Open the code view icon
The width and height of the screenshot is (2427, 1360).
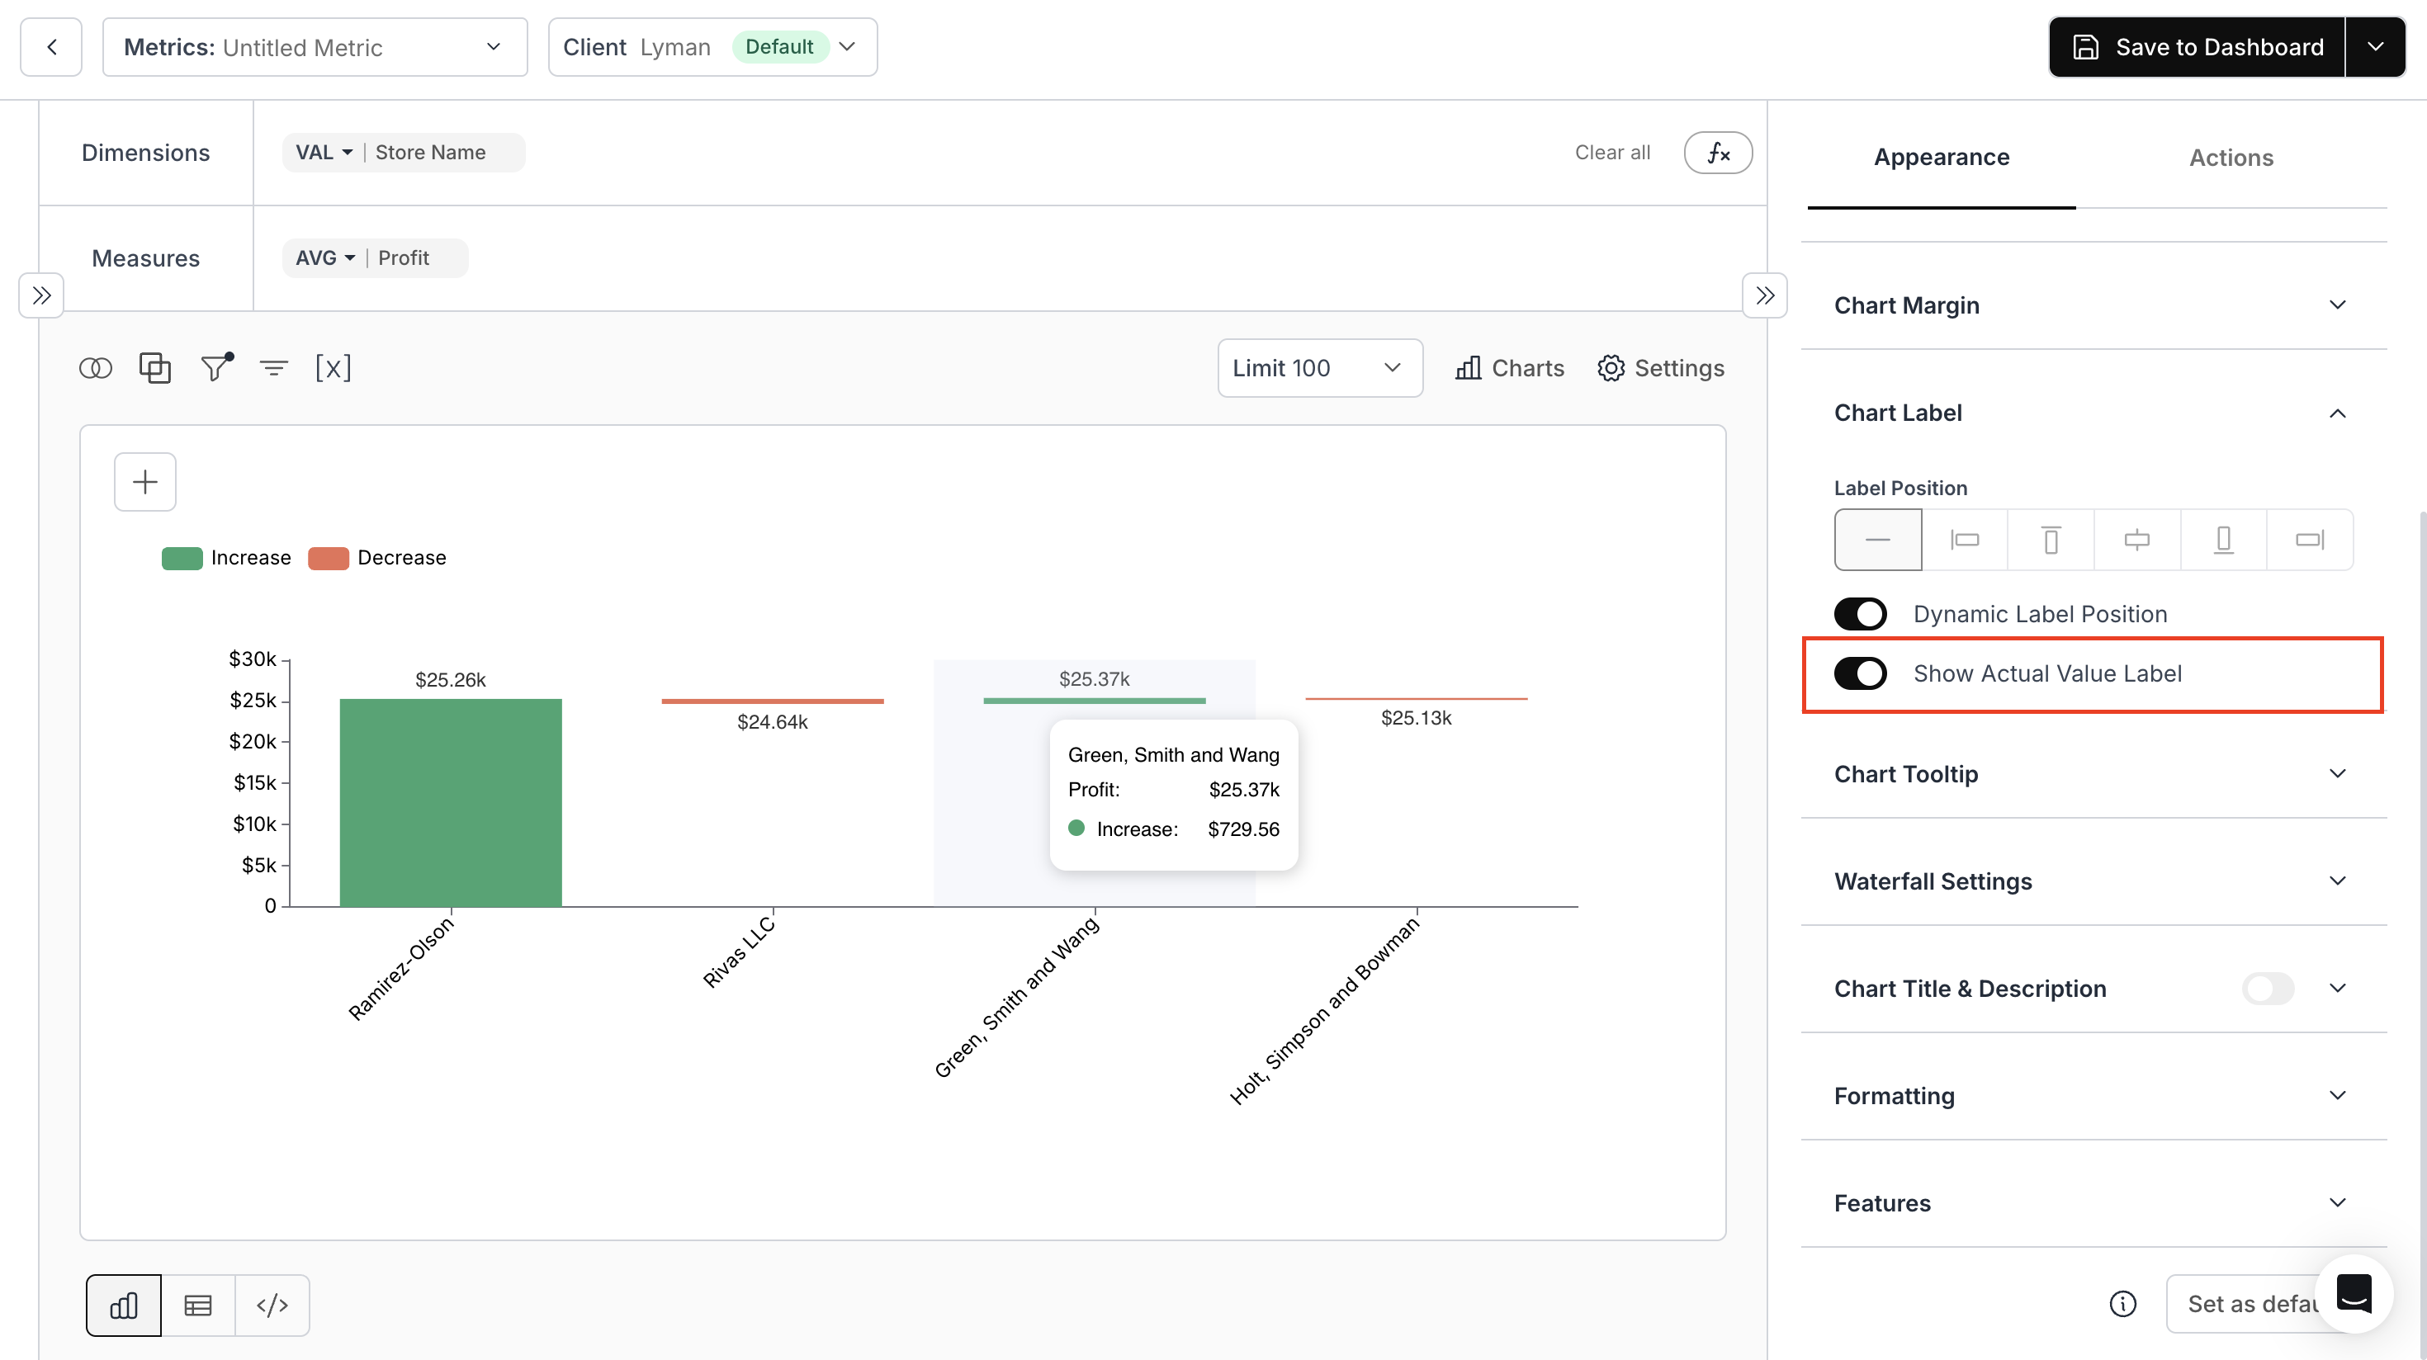(272, 1305)
